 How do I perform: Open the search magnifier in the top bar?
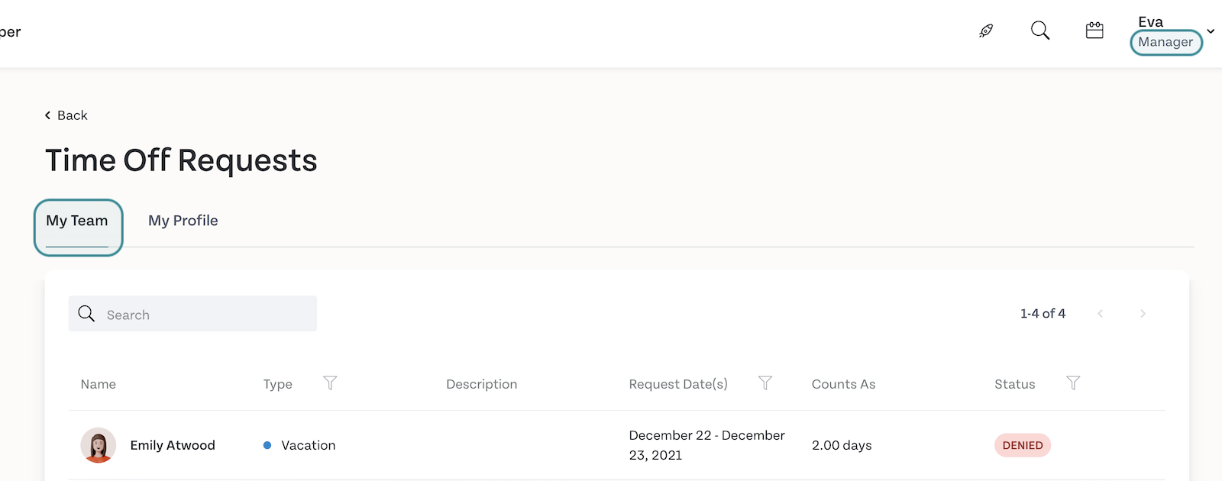pos(1040,31)
